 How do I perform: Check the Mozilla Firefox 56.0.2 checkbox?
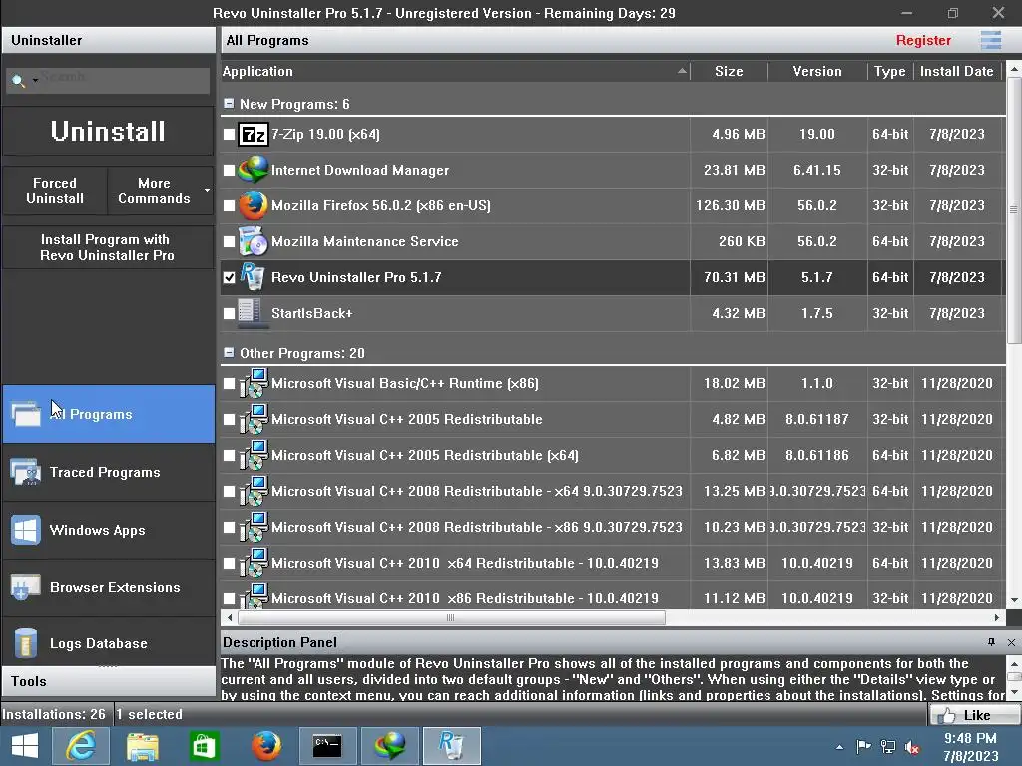click(229, 205)
